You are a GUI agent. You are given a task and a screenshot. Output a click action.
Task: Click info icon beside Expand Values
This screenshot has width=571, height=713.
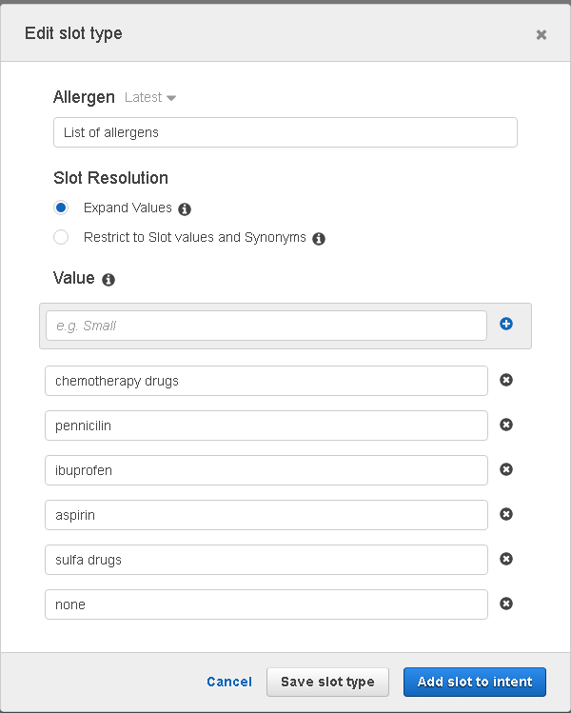tap(185, 208)
